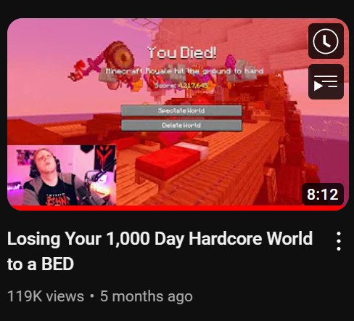Click the 119K views text
The width and height of the screenshot is (354, 321).
[x=46, y=296]
